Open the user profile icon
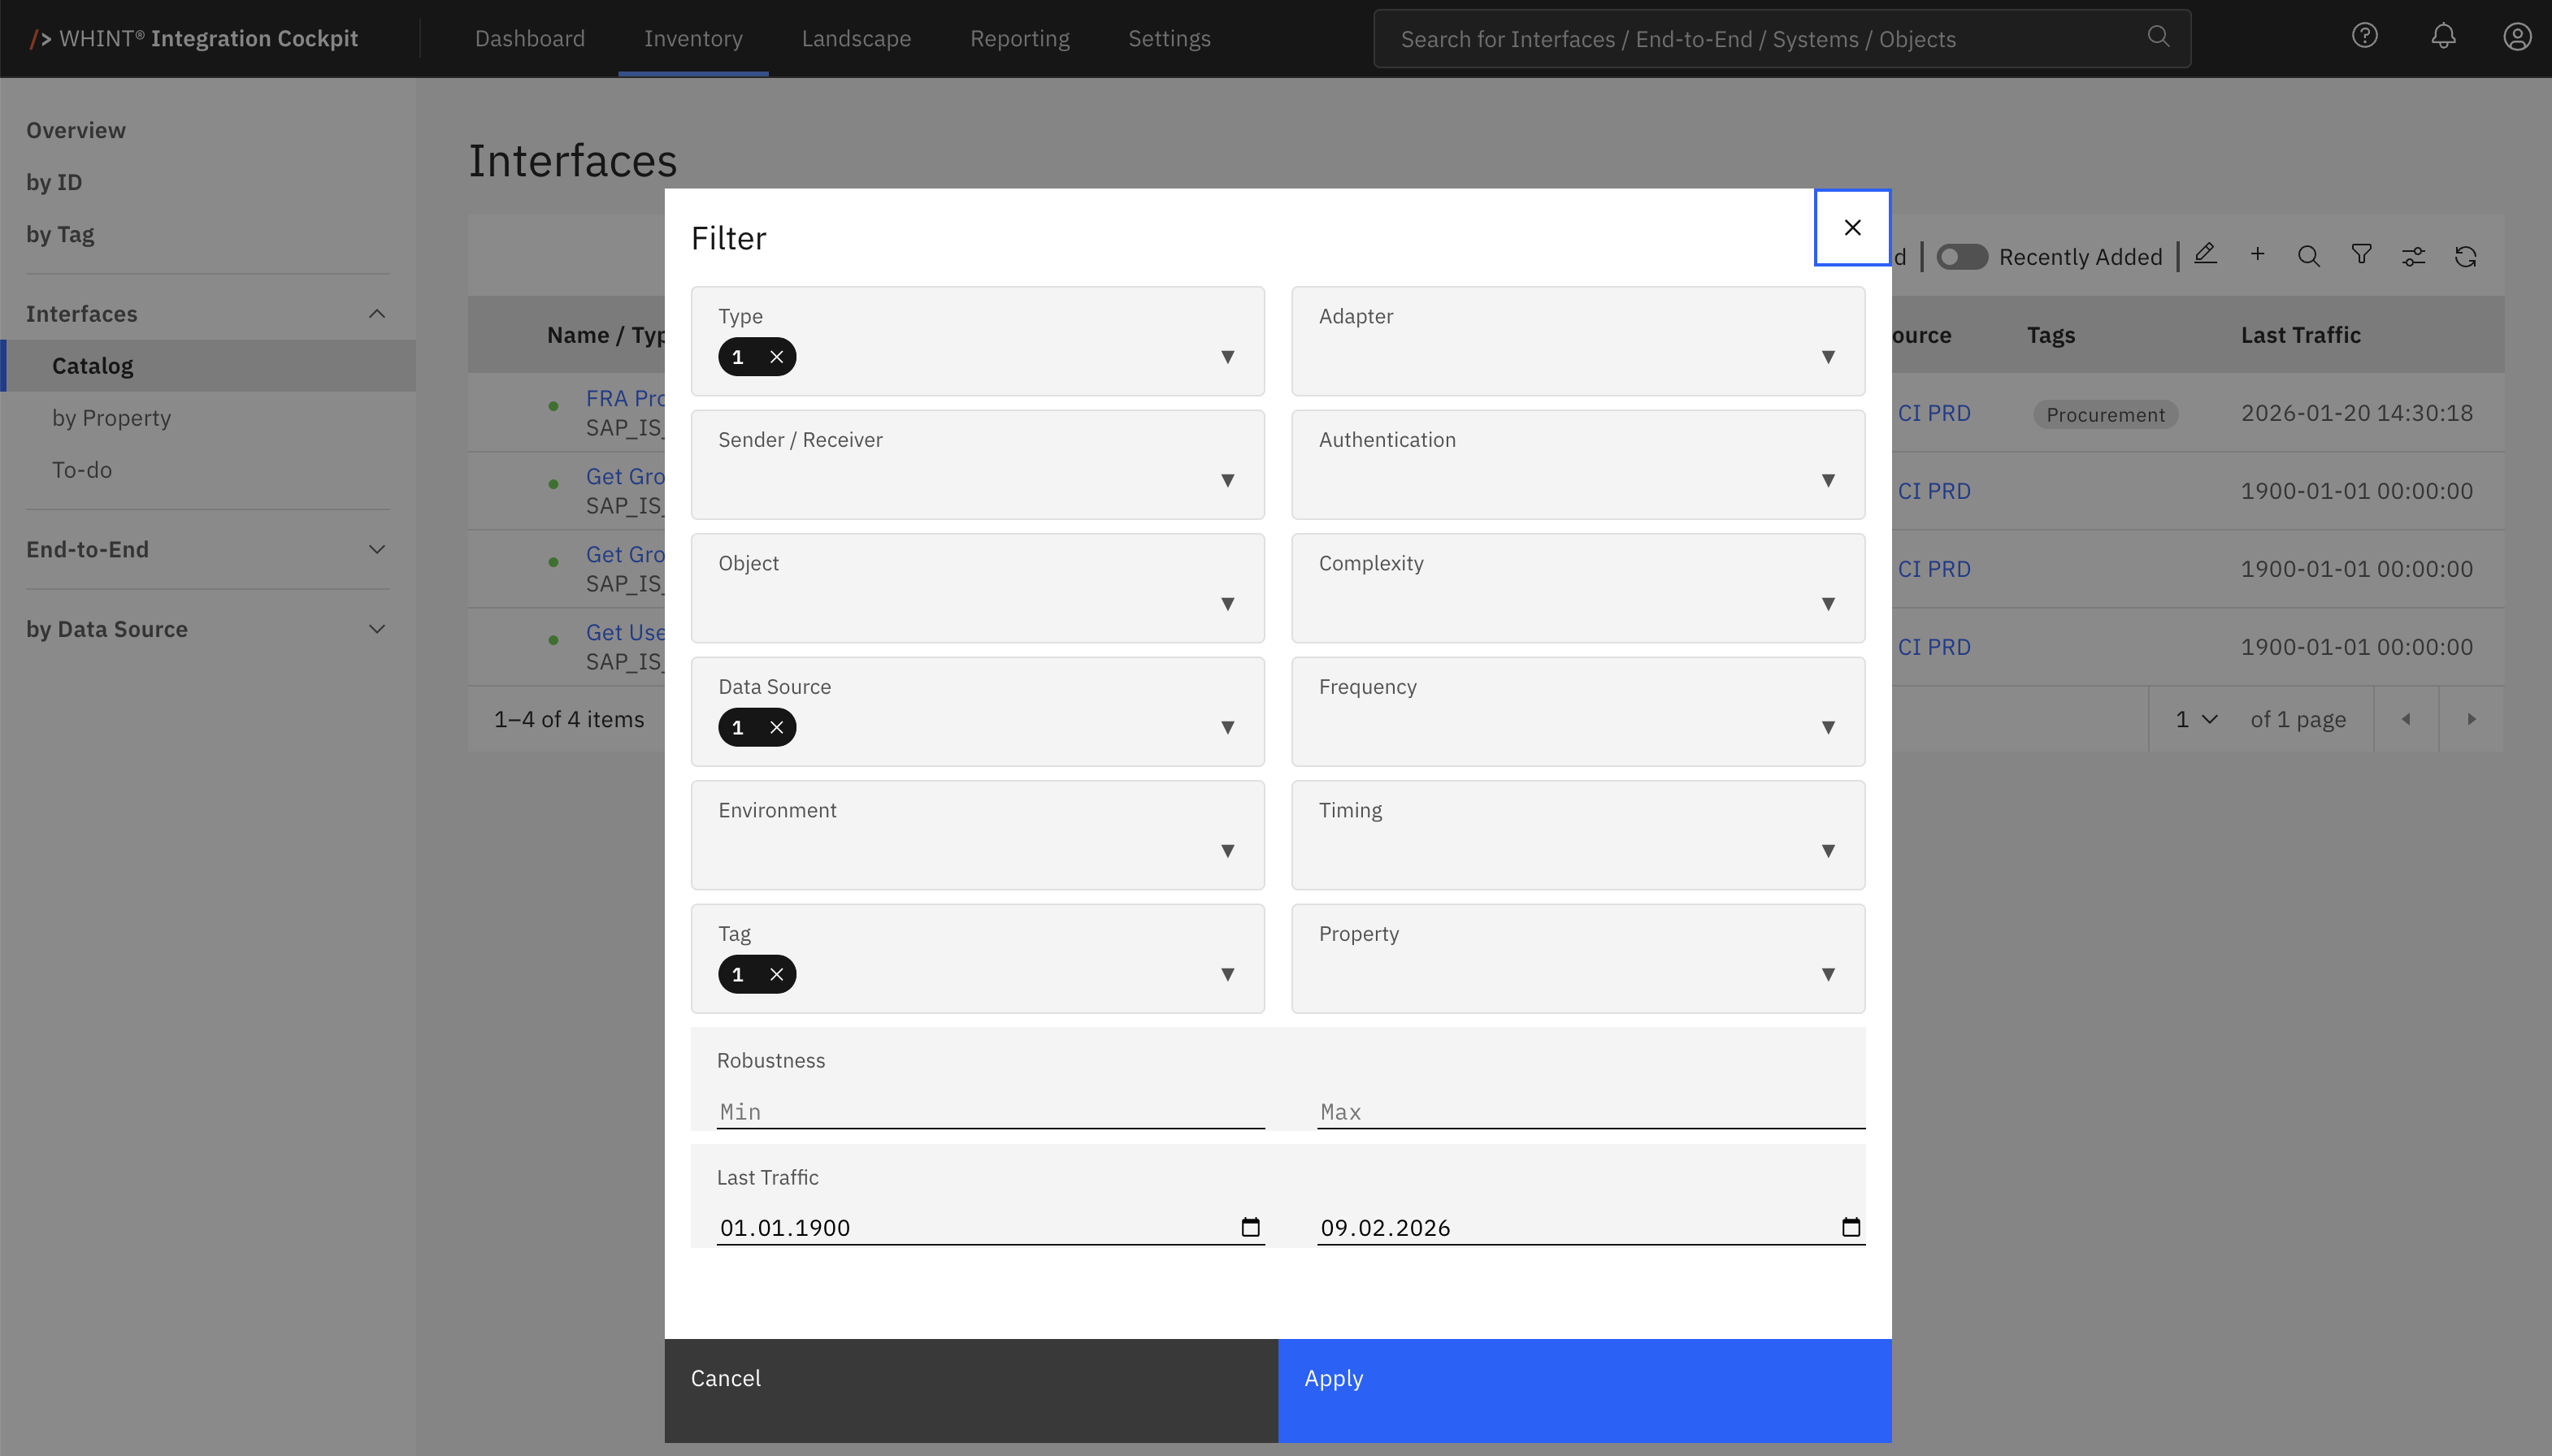2552x1456 pixels. (2516, 37)
